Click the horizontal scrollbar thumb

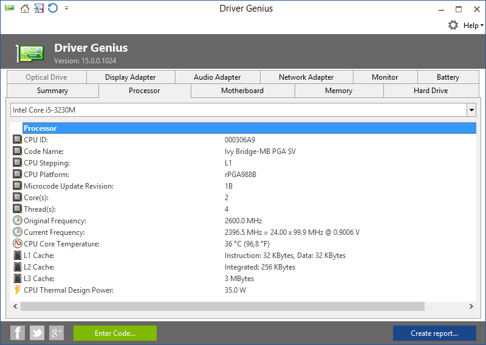(x=222, y=307)
